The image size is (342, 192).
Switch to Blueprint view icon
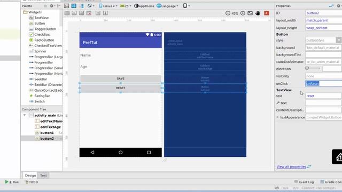click(x=74, y=6)
